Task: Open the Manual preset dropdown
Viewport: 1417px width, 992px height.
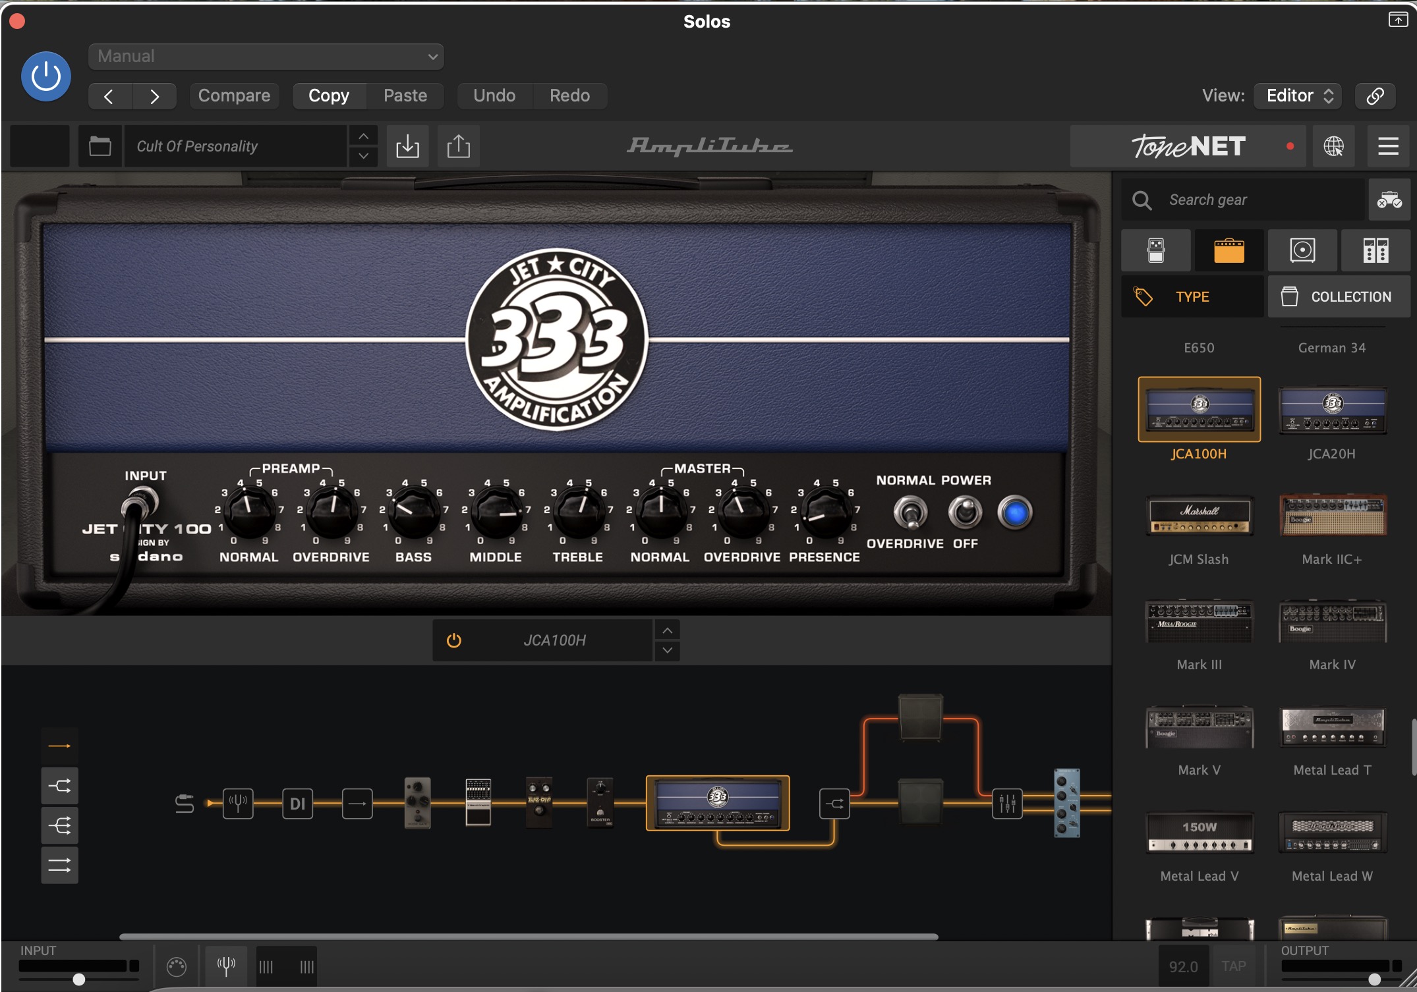Action: (266, 57)
